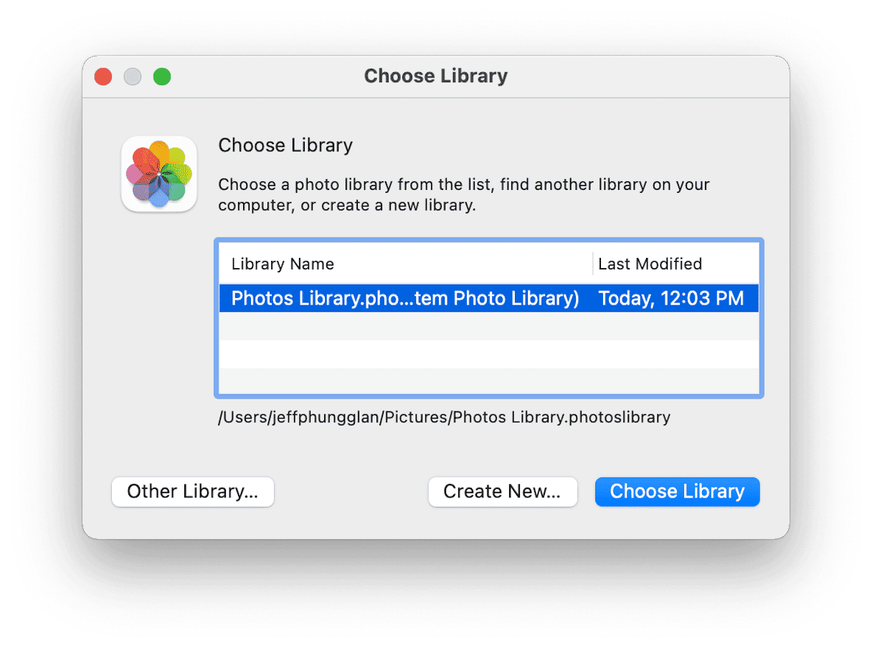Close the Choose Library window
The image size is (872, 648).
[x=103, y=76]
